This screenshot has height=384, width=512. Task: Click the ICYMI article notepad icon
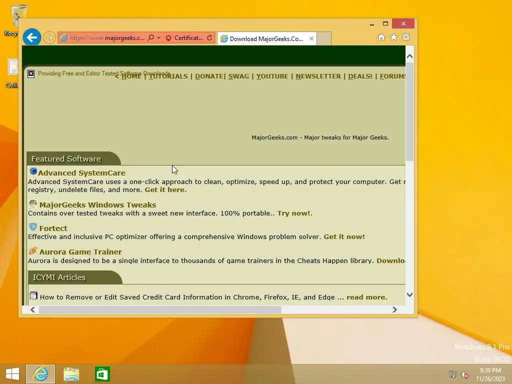pyautogui.click(x=33, y=295)
